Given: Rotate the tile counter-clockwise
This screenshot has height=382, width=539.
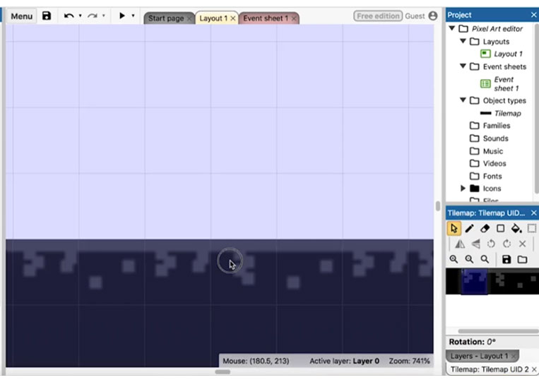Looking at the screenshot, I should point(491,244).
